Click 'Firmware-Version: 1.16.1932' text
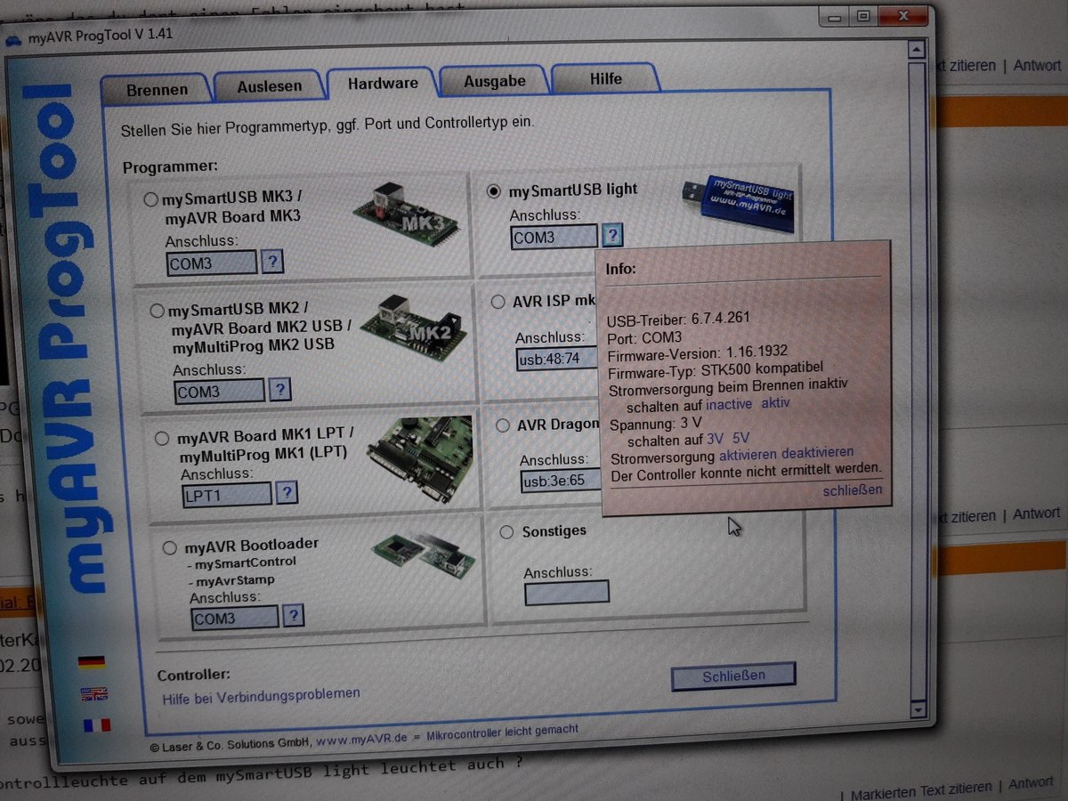Image resolution: width=1068 pixels, height=801 pixels. pos(697,352)
